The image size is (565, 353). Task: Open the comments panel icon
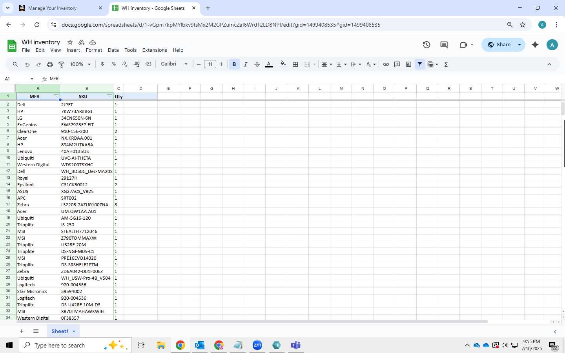pyautogui.click(x=444, y=45)
